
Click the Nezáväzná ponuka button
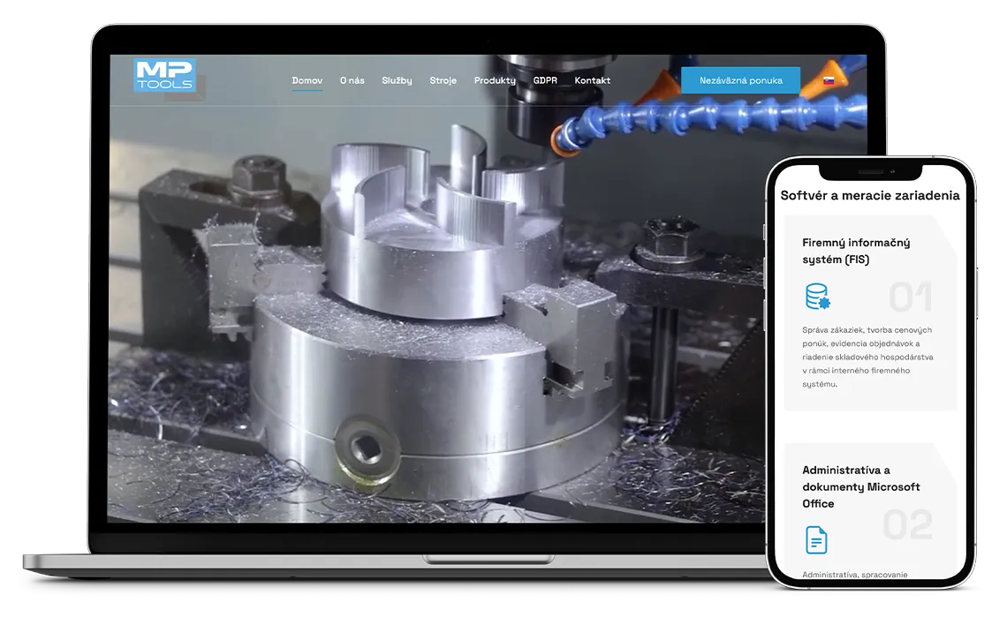click(740, 80)
